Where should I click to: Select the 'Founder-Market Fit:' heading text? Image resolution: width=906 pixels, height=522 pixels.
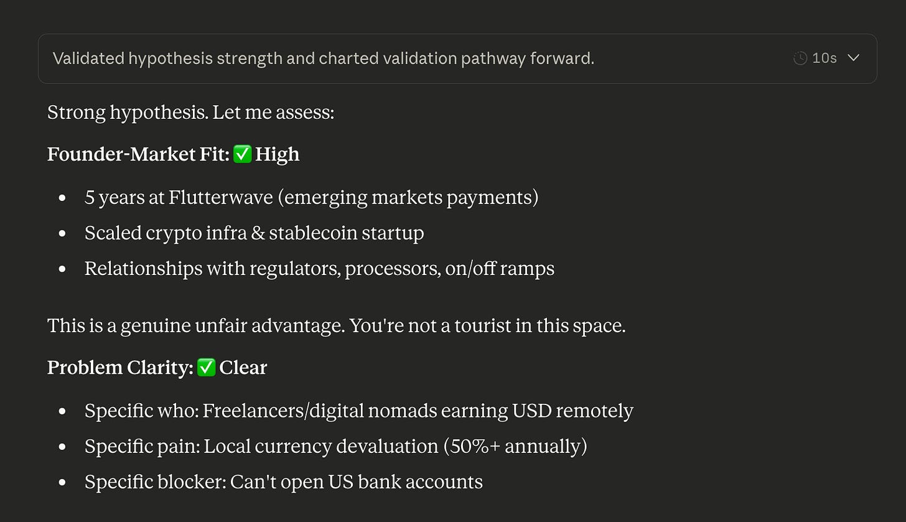click(139, 154)
